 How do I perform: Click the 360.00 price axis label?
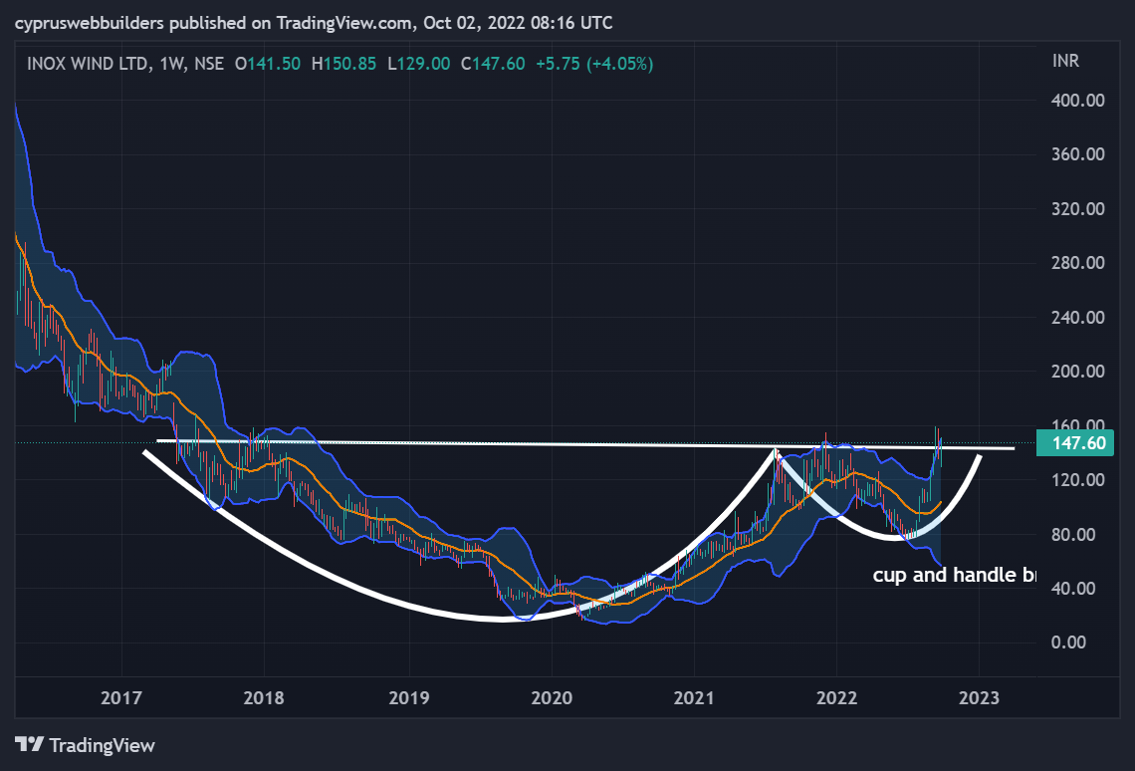(x=1078, y=154)
